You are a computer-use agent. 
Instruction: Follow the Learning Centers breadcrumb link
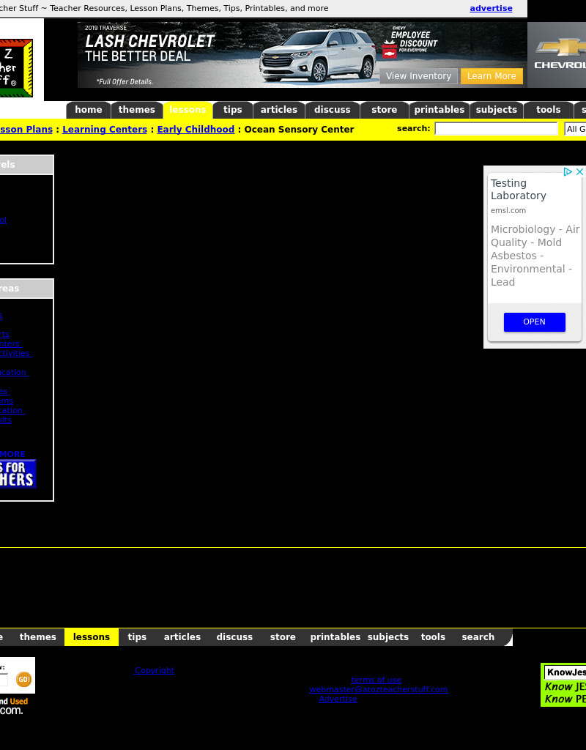pyautogui.click(x=105, y=129)
